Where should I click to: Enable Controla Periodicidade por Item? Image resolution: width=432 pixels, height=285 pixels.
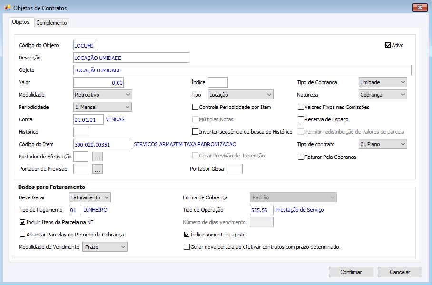(x=195, y=107)
